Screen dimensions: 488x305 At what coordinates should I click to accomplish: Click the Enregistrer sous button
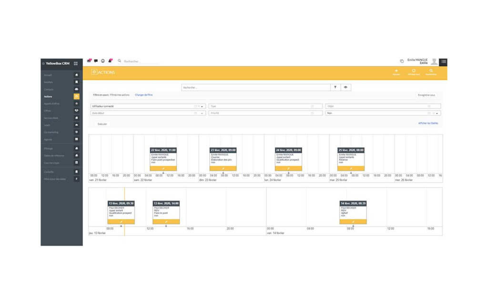(x=427, y=95)
